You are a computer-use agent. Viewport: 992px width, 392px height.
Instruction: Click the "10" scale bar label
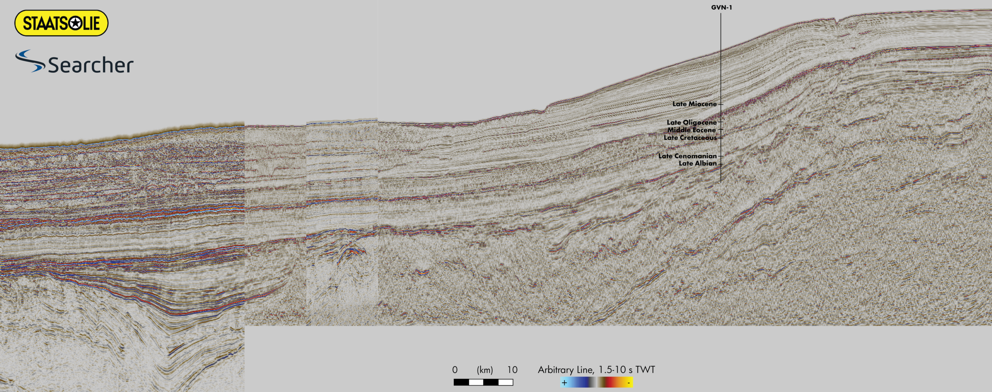tap(512, 370)
